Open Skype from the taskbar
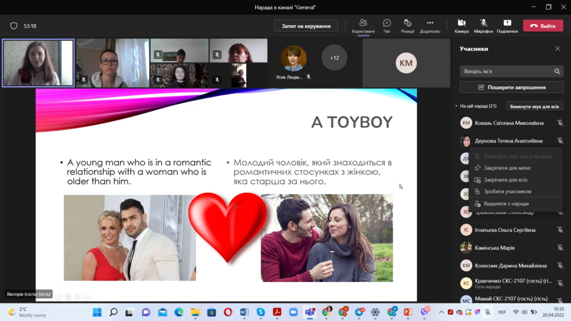 261,312
